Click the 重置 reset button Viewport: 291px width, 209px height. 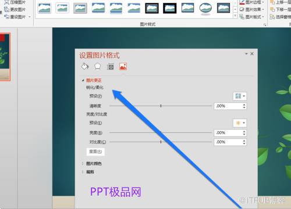[95, 152]
